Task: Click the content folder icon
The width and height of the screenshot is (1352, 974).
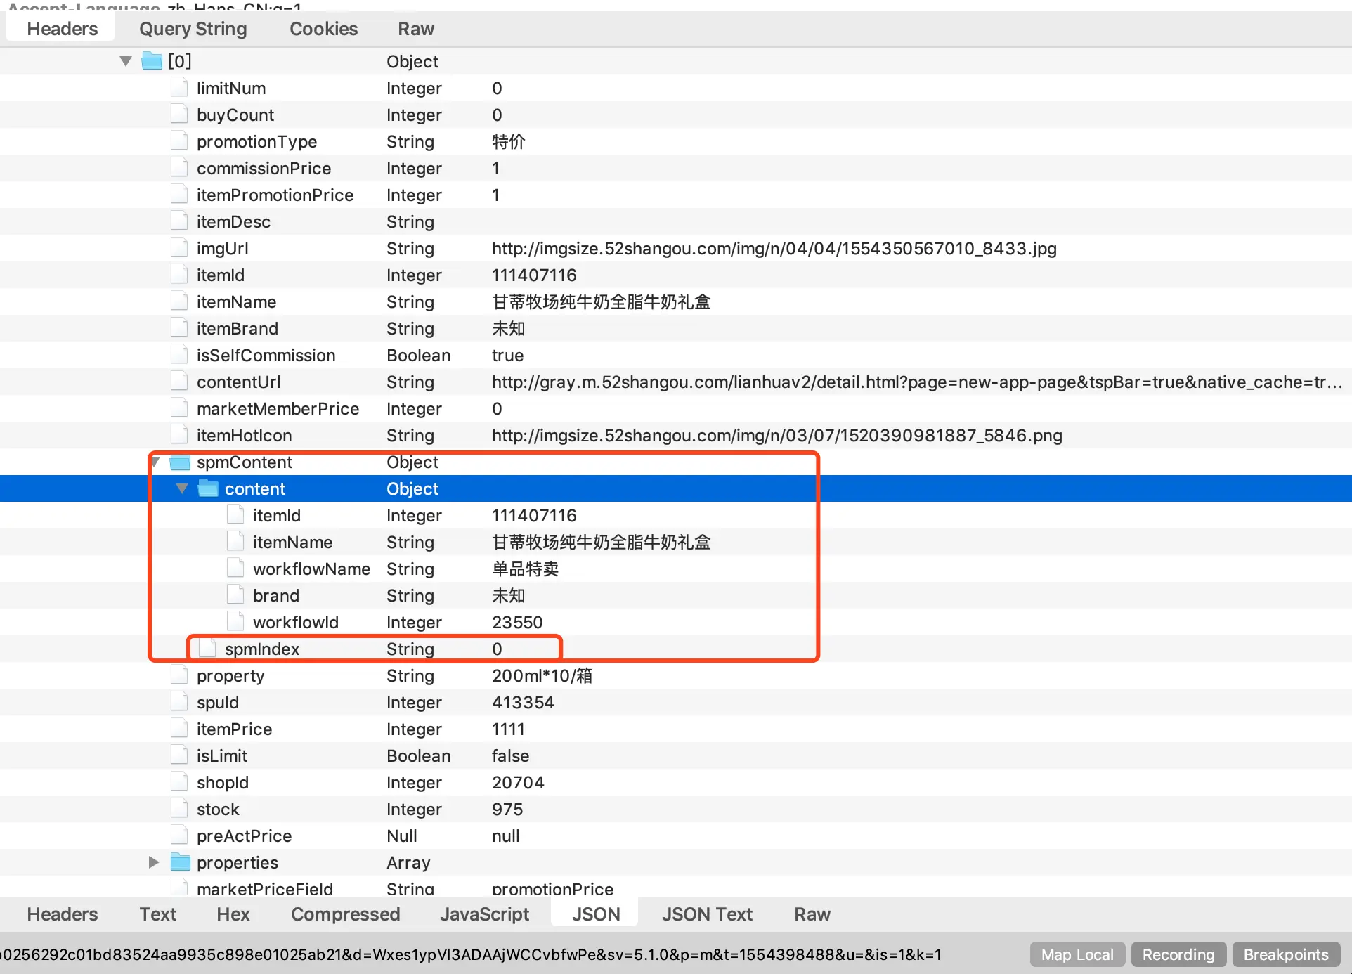Action: click(x=208, y=488)
